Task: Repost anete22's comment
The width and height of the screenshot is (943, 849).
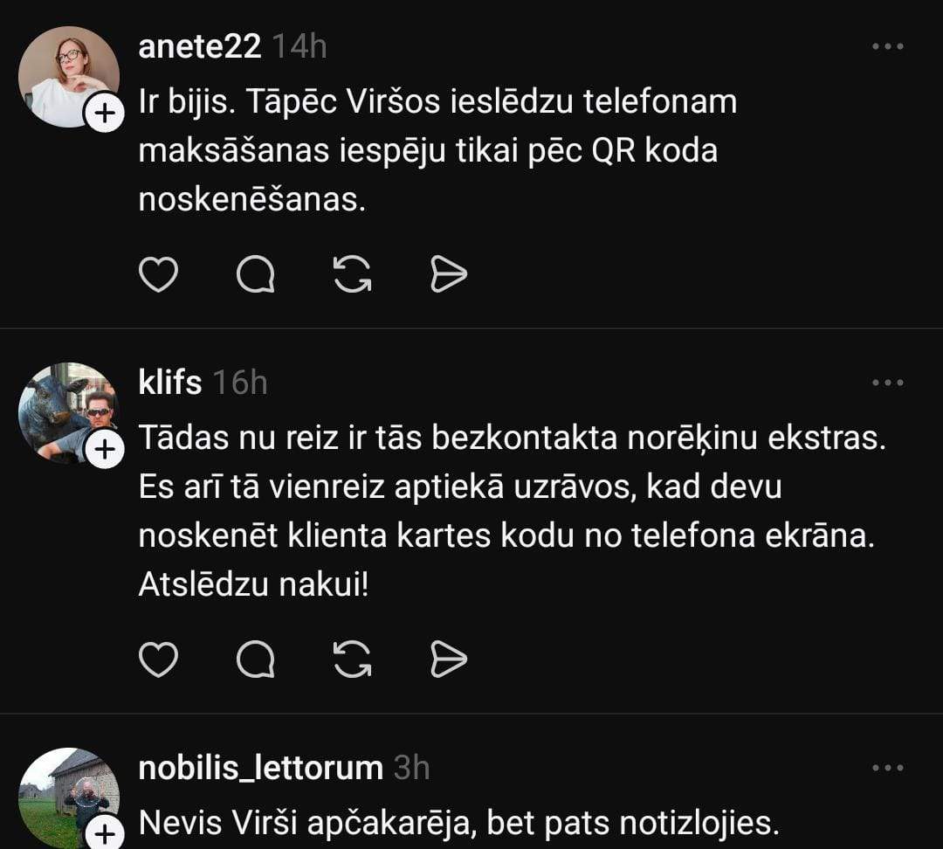Action: point(353,275)
